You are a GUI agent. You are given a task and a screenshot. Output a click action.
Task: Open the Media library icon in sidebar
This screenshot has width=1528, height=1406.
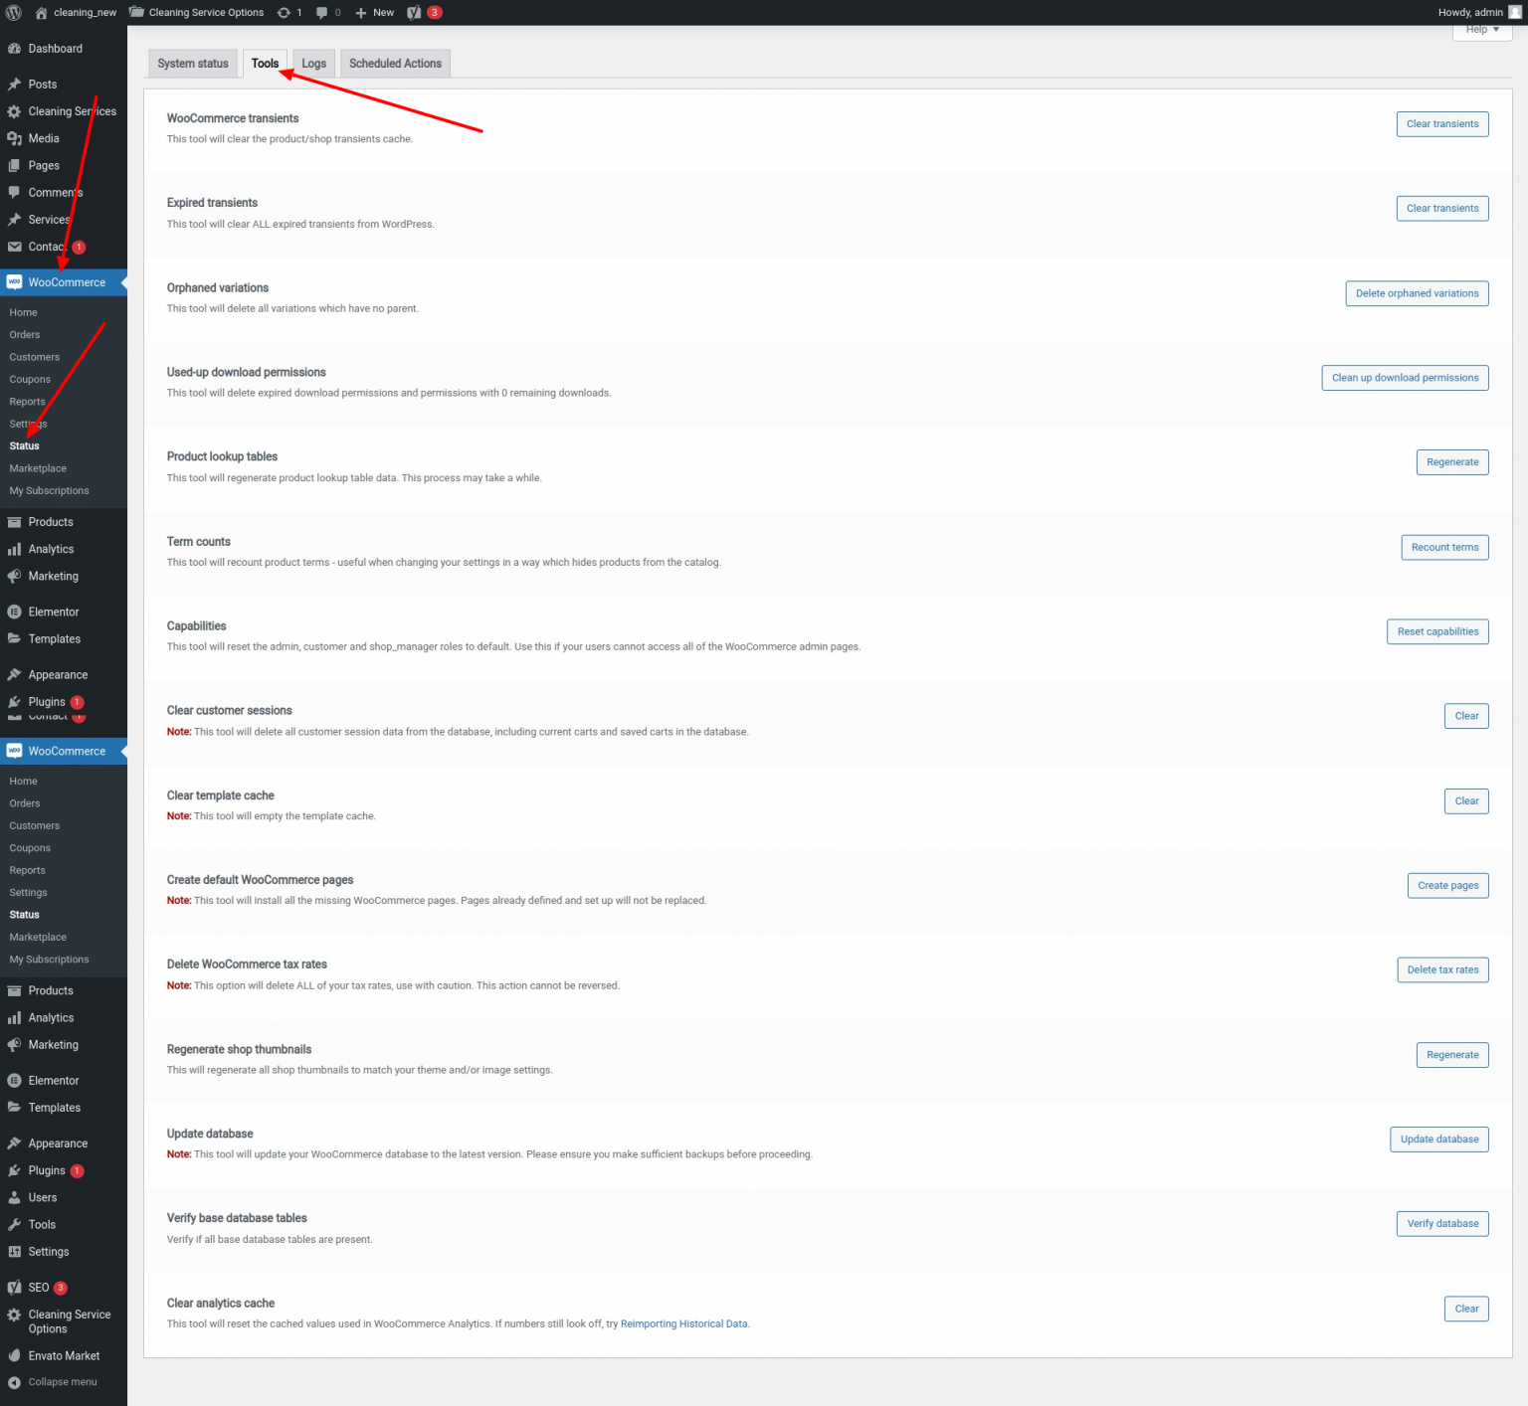pyautogui.click(x=14, y=138)
